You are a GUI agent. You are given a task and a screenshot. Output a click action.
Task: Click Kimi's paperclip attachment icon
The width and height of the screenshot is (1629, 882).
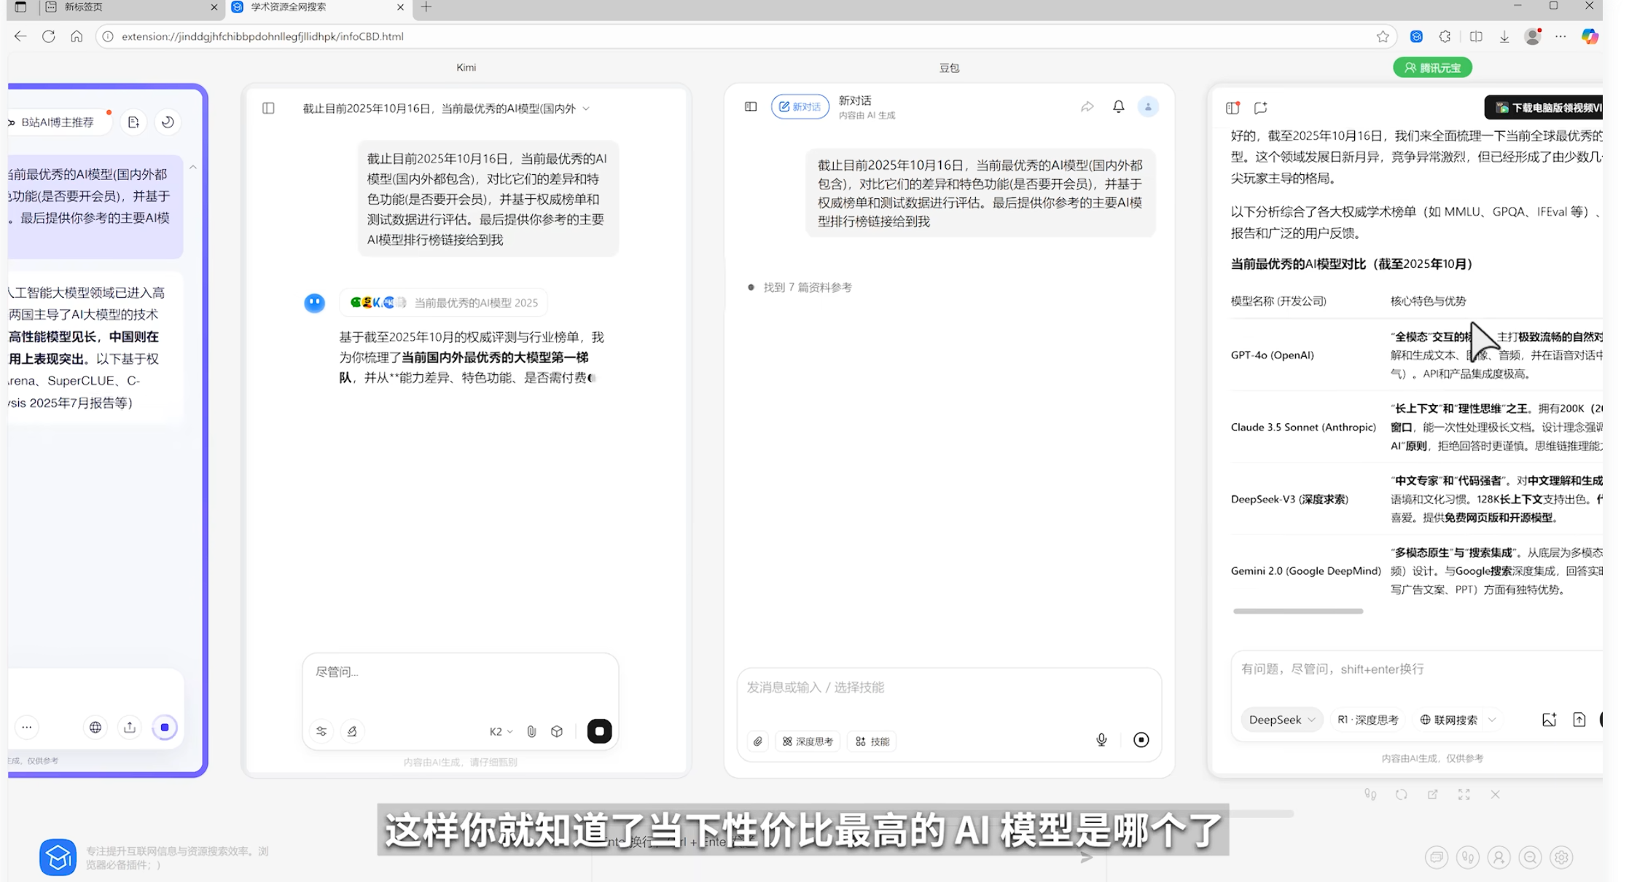[x=531, y=731]
